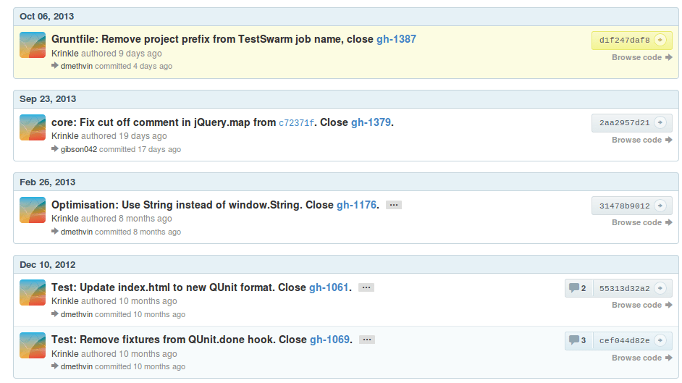Viewport: 682px width, 383px height.
Task: Browse code for the 'Update index.html' commit
Action: pos(642,306)
